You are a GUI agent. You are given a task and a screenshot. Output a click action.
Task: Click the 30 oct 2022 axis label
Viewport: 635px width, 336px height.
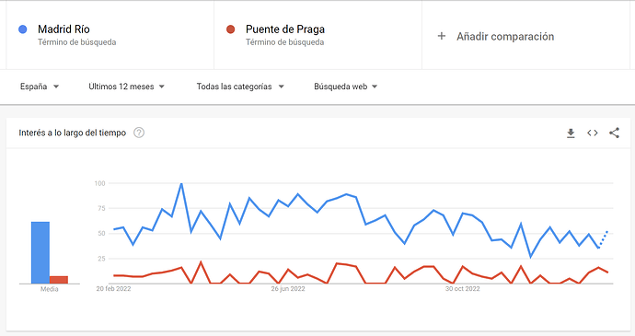463,289
